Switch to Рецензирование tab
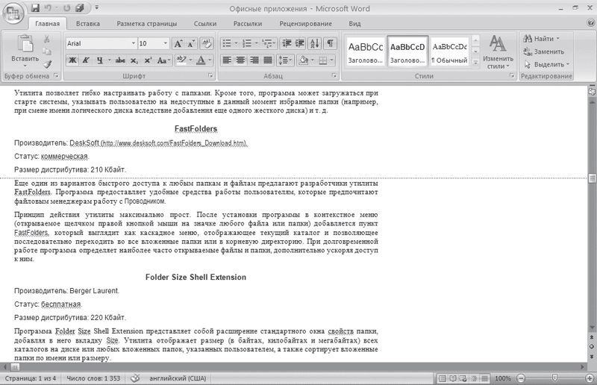Viewport: 597px width, 385px height. [x=305, y=24]
